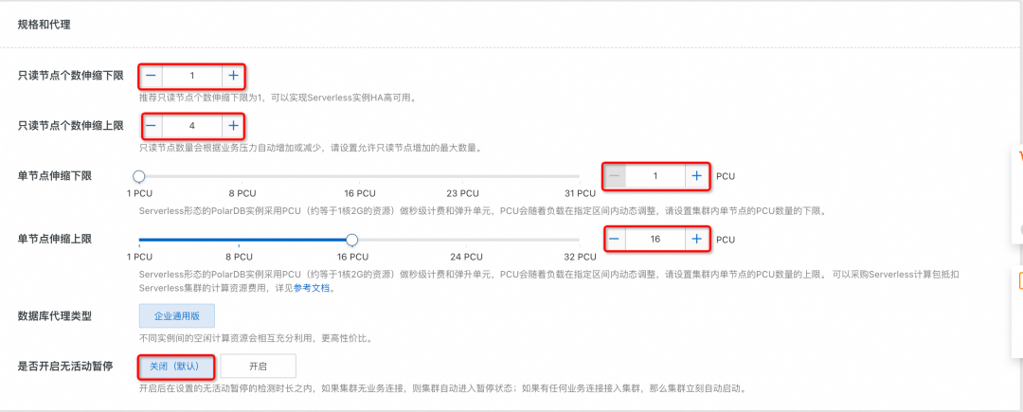Edit single-node lower limit PCU input
Screen dimensions: 1023x412
click(655, 176)
